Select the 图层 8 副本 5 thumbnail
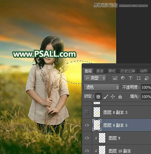This screenshot has width=151, height=154. (x=97, y=125)
